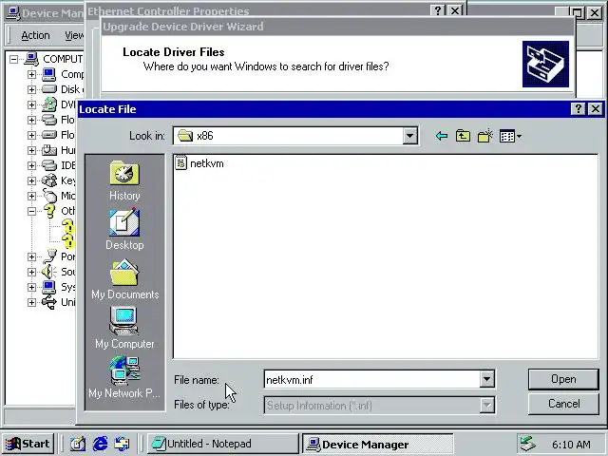Close the Ethernet Controller Properties window
Image resolution: width=608 pixels, height=456 pixels.
[455, 10]
